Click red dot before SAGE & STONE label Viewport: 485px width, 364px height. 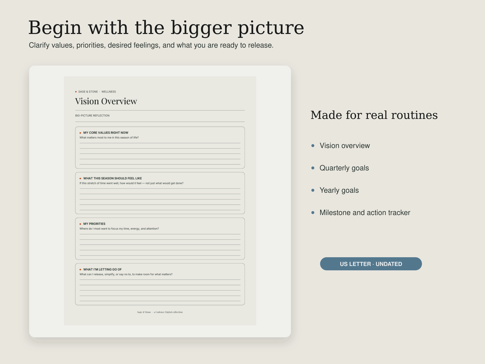(x=76, y=92)
